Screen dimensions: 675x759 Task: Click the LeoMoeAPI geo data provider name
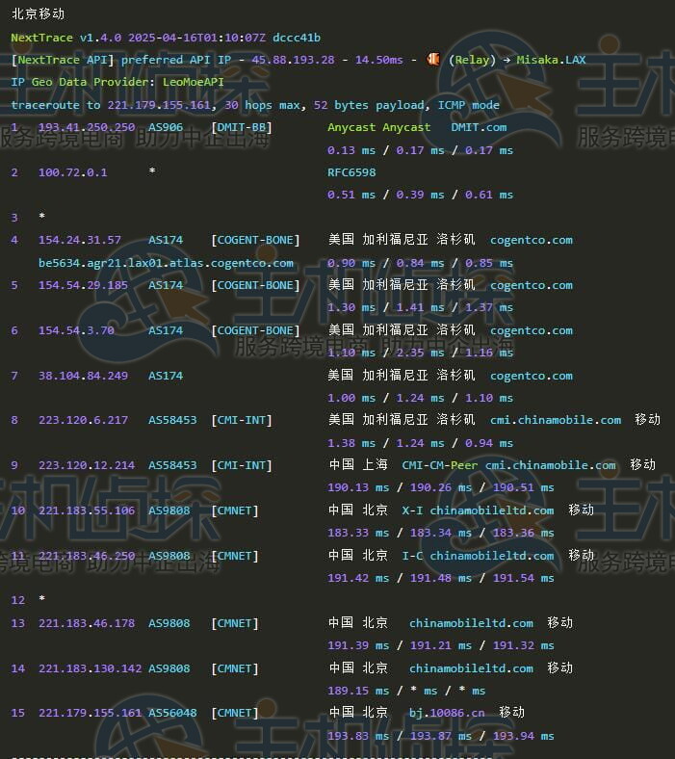coord(193,82)
